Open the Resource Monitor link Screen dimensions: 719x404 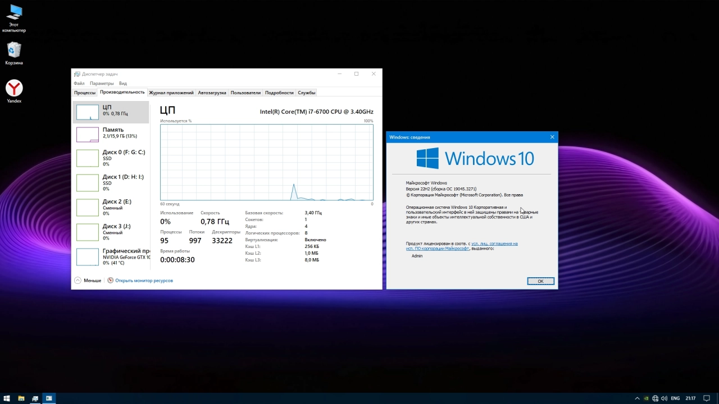pyautogui.click(x=144, y=281)
